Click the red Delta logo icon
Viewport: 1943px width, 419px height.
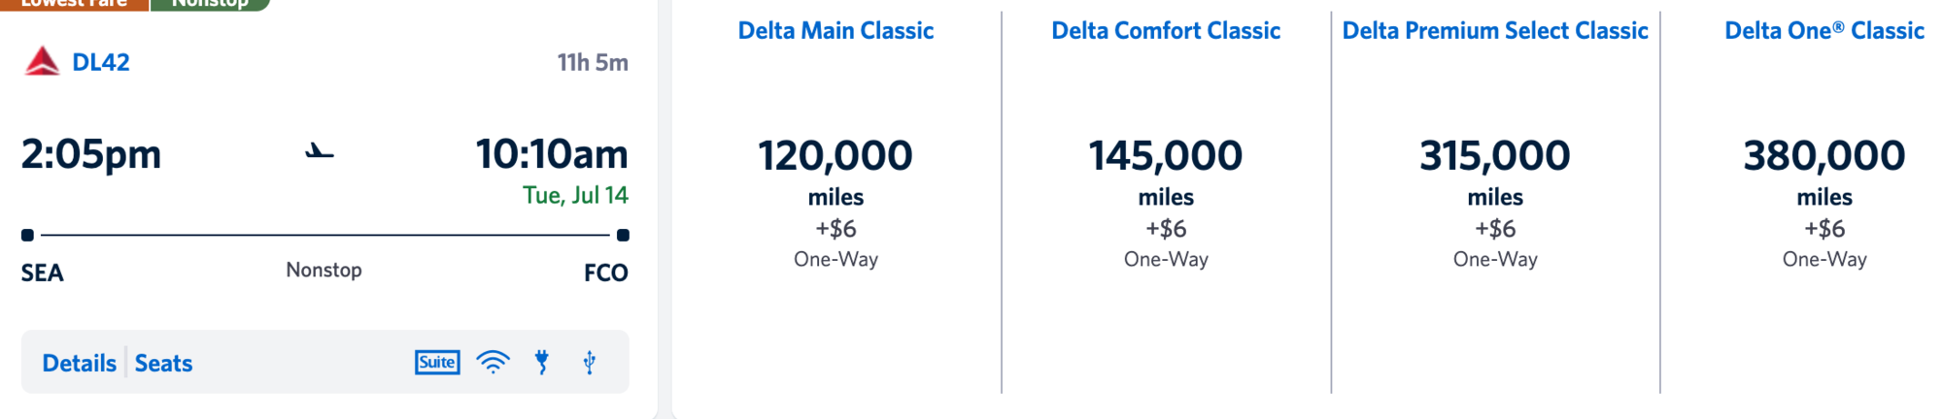[42, 62]
